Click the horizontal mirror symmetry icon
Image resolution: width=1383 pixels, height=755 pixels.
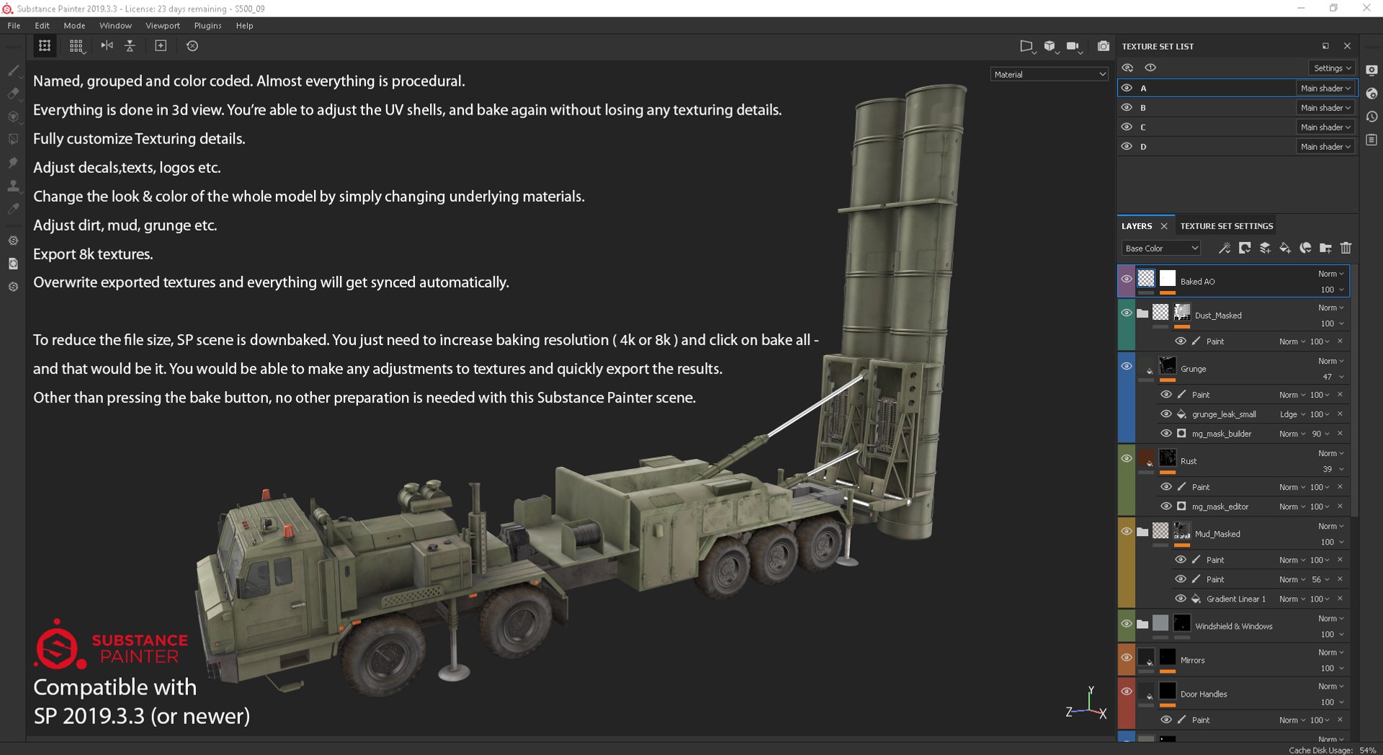107,45
